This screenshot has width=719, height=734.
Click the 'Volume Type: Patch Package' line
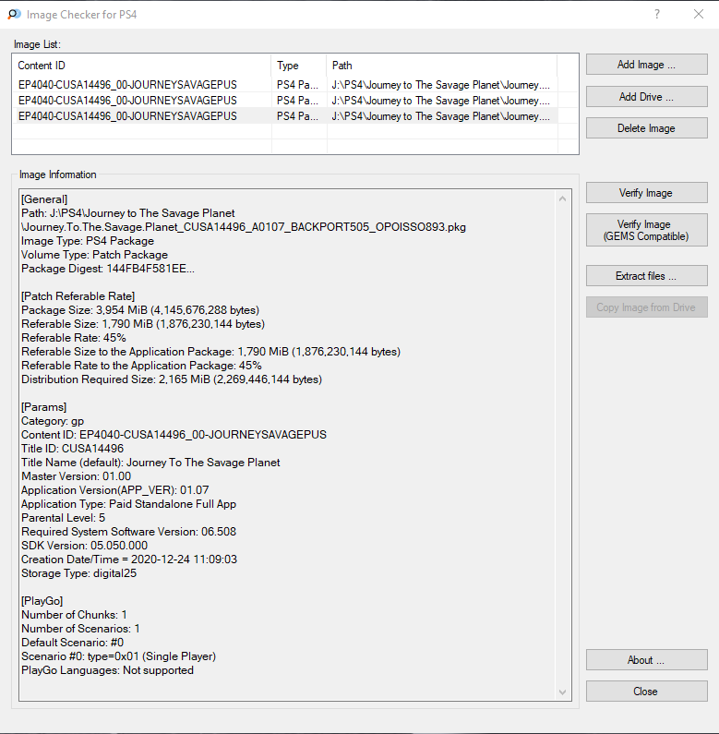(x=94, y=255)
